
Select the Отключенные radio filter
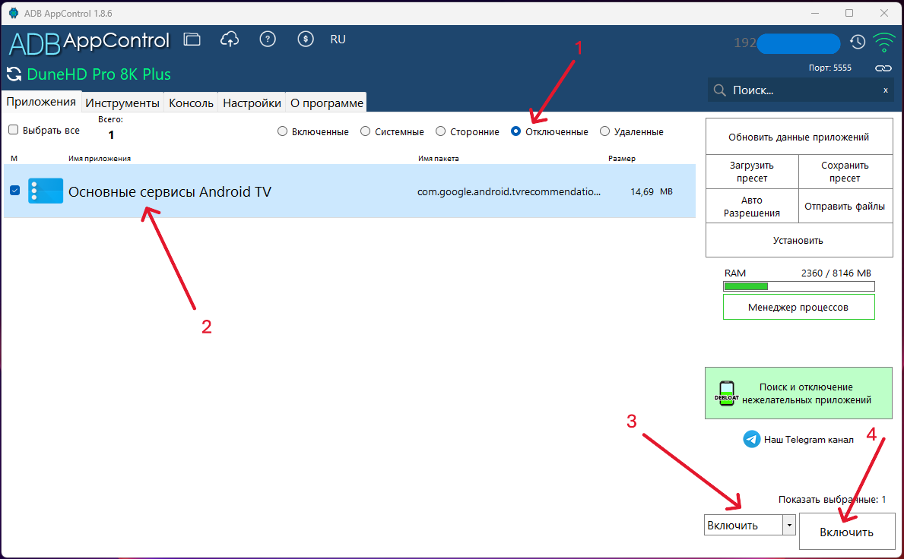pyautogui.click(x=516, y=131)
